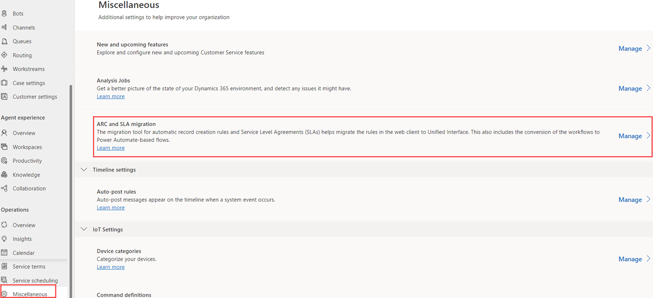Collapse the IoT Settings section
This screenshot has width=653, height=298.
pos(83,229)
